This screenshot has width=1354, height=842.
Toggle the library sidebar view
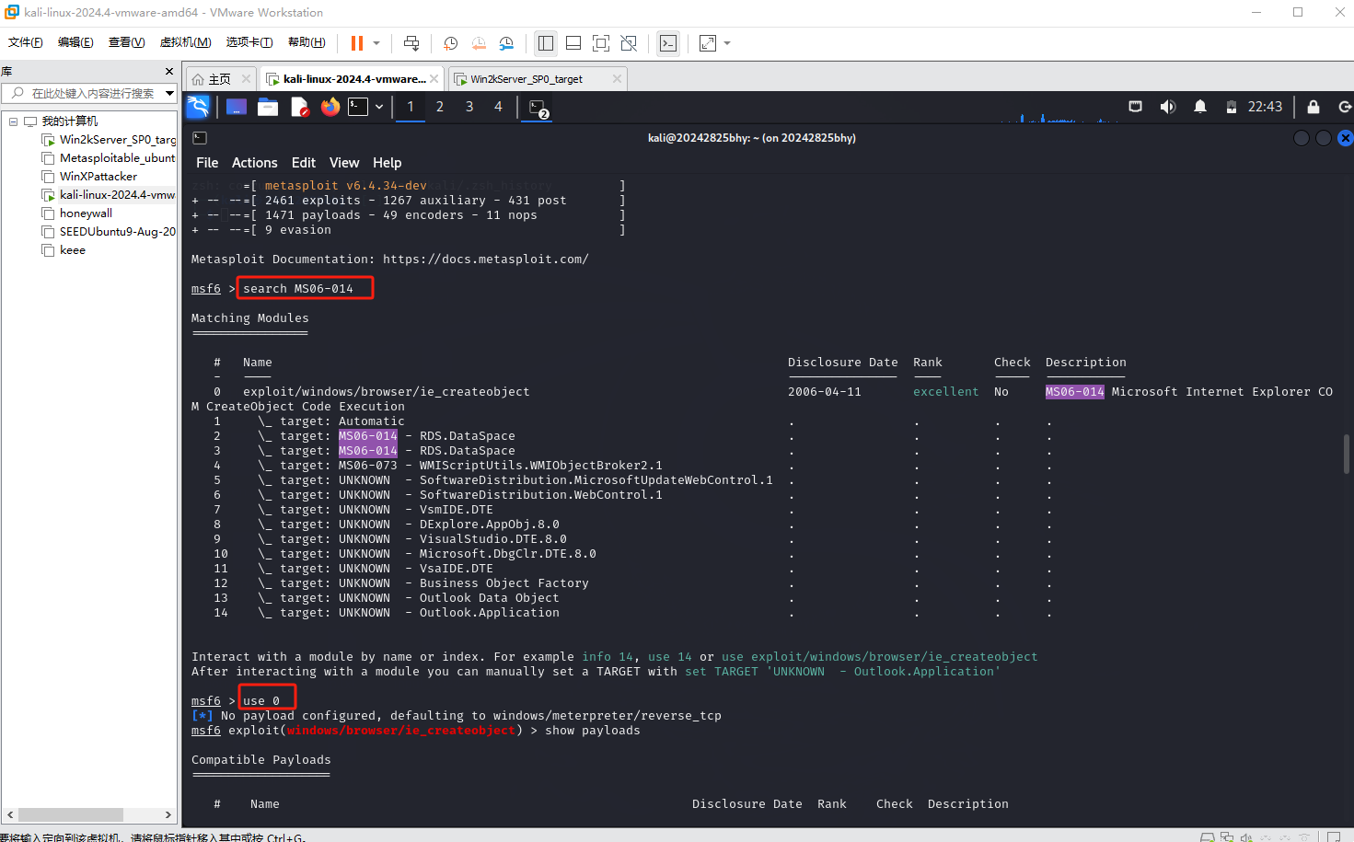pos(546,43)
